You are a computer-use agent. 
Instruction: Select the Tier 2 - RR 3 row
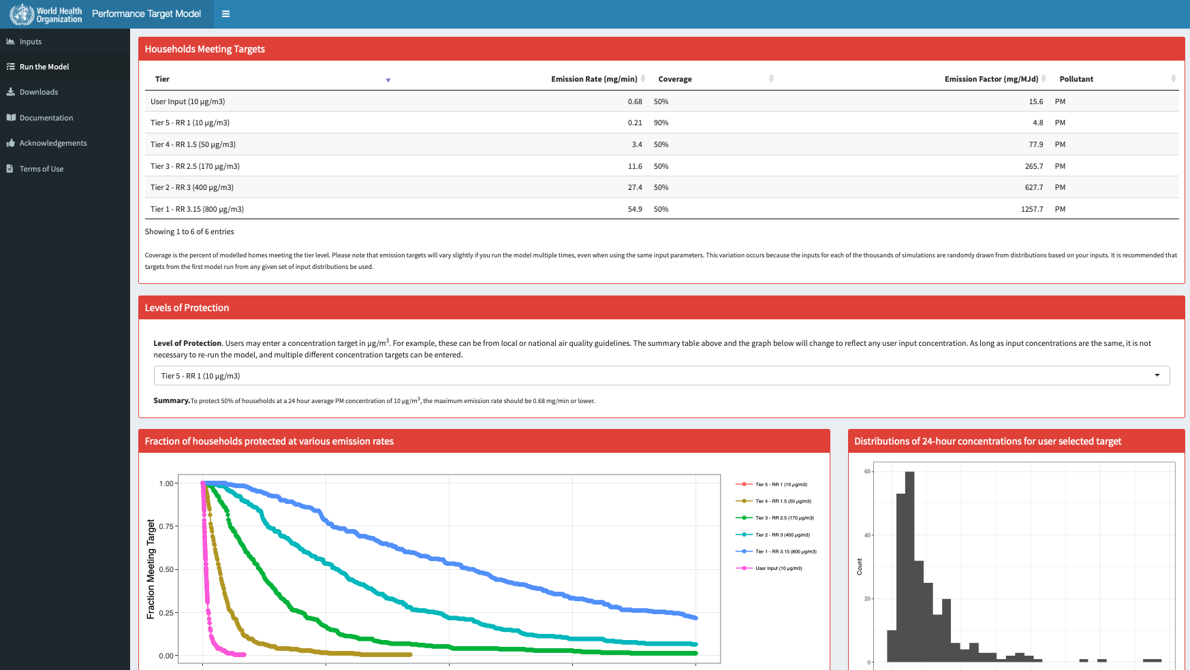(661, 187)
